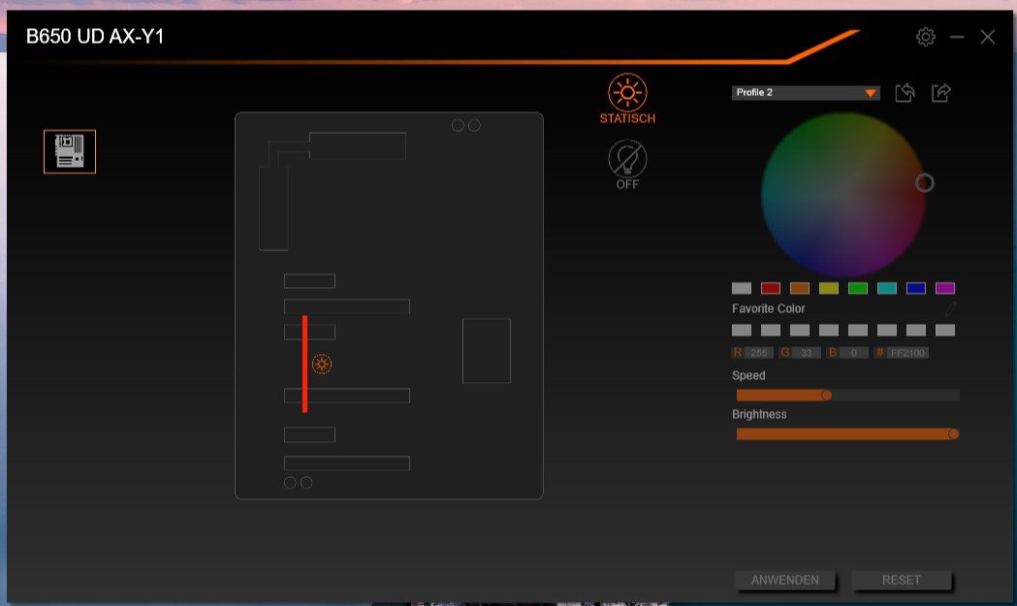Pick the purple preset color swatch
The height and width of the screenshot is (606, 1017).
pyautogui.click(x=945, y=288)
